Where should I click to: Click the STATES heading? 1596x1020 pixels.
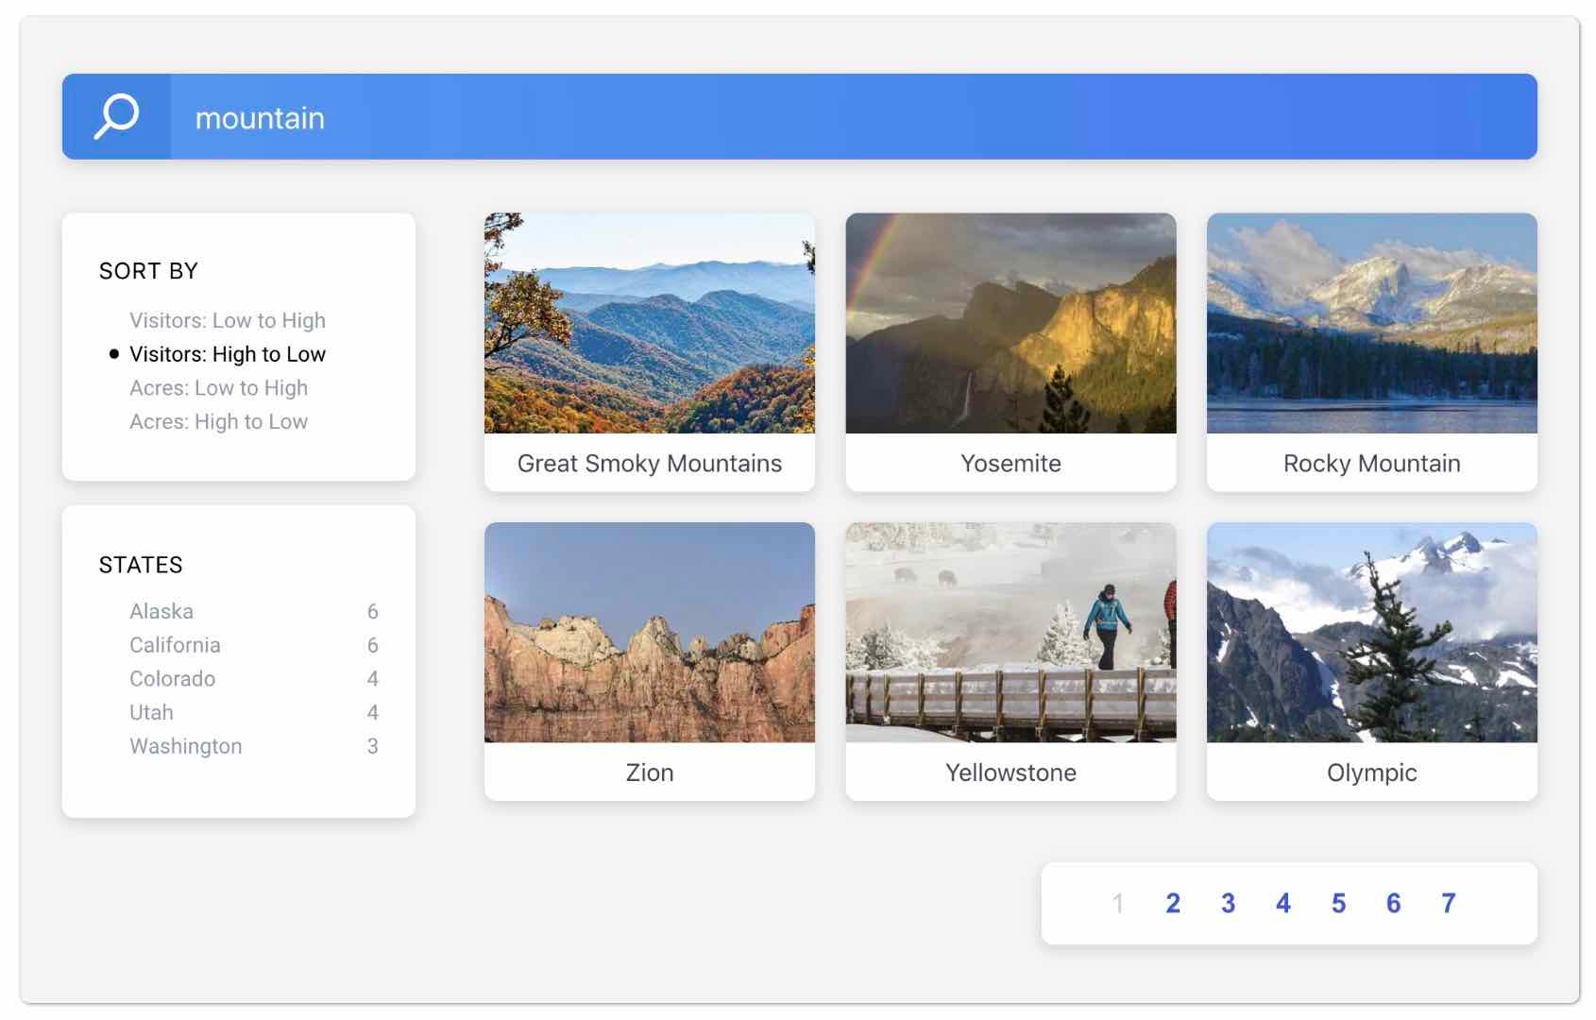pos(141,566)
